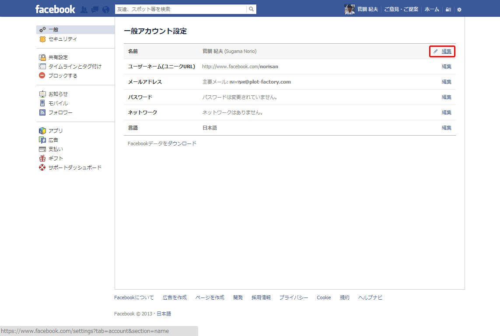Select 一般 settings tab in sidebar
Image resolution: width=500 pixels, height=336 pixels.
pyautogui.click(x=76, y=30)
